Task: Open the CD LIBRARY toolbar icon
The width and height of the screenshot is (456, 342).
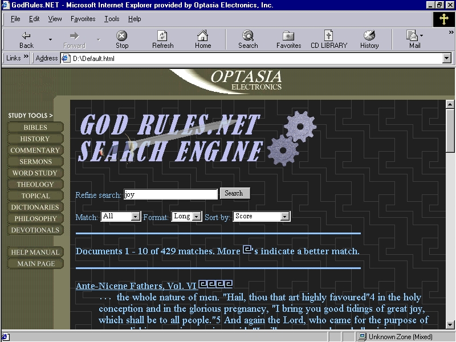Action: (328, 36)
